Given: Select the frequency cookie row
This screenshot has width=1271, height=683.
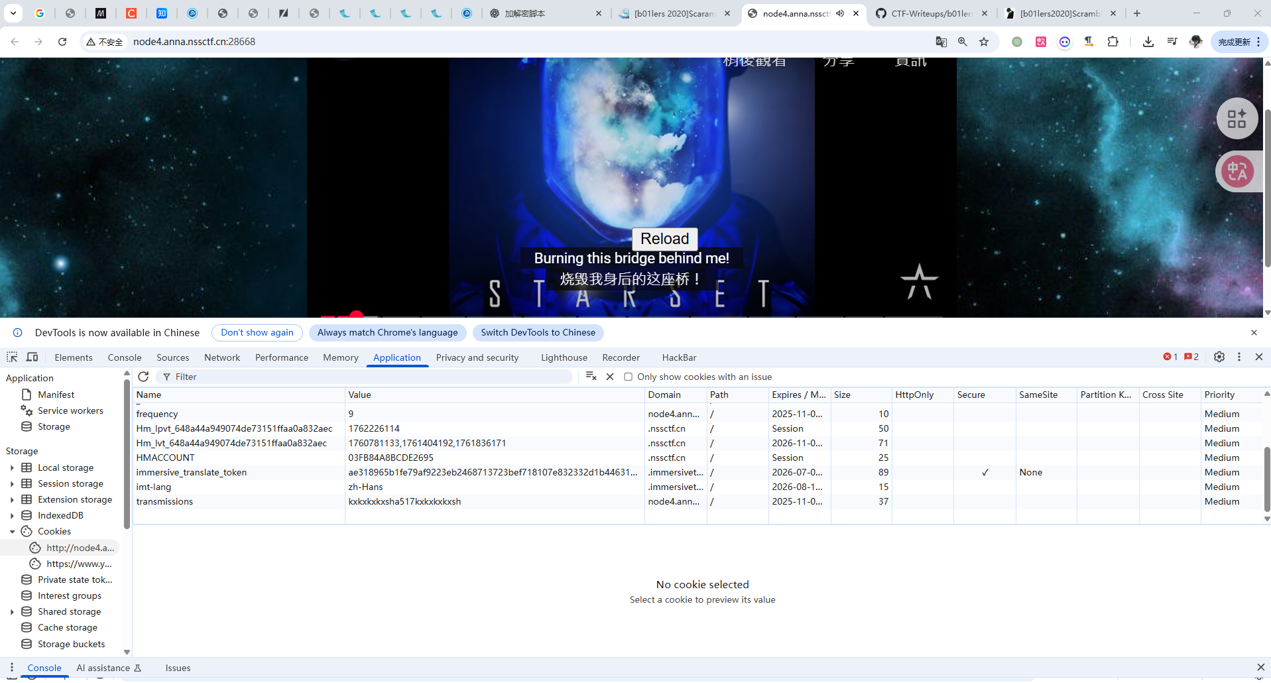Looking at the screenshot, I should [696, 414].
